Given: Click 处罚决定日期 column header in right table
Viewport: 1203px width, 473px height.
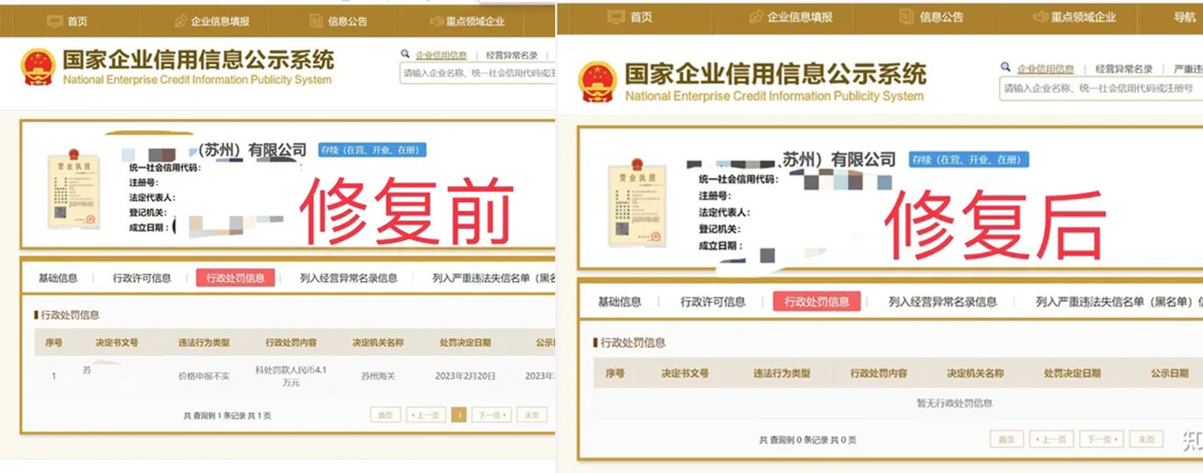Looking at the screenshot, I should pyautogui.click(x=1072, y=374).
